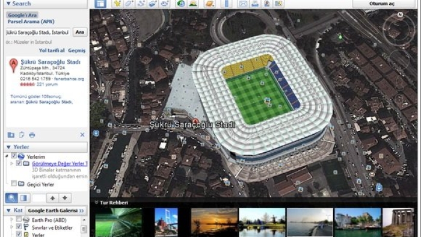This screenshot has width=421, height=237.
Task: Click the red placemark pin on the map
Action: pyautogui.click(x=195, y=122)
